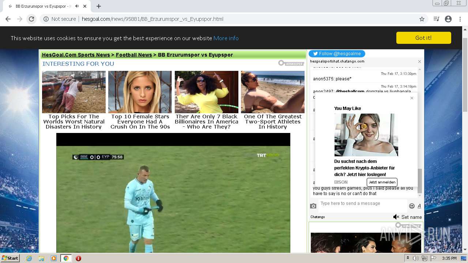Go back to the previous page
Viewport: 468px width, 263px height.
(x=8, y=19)
